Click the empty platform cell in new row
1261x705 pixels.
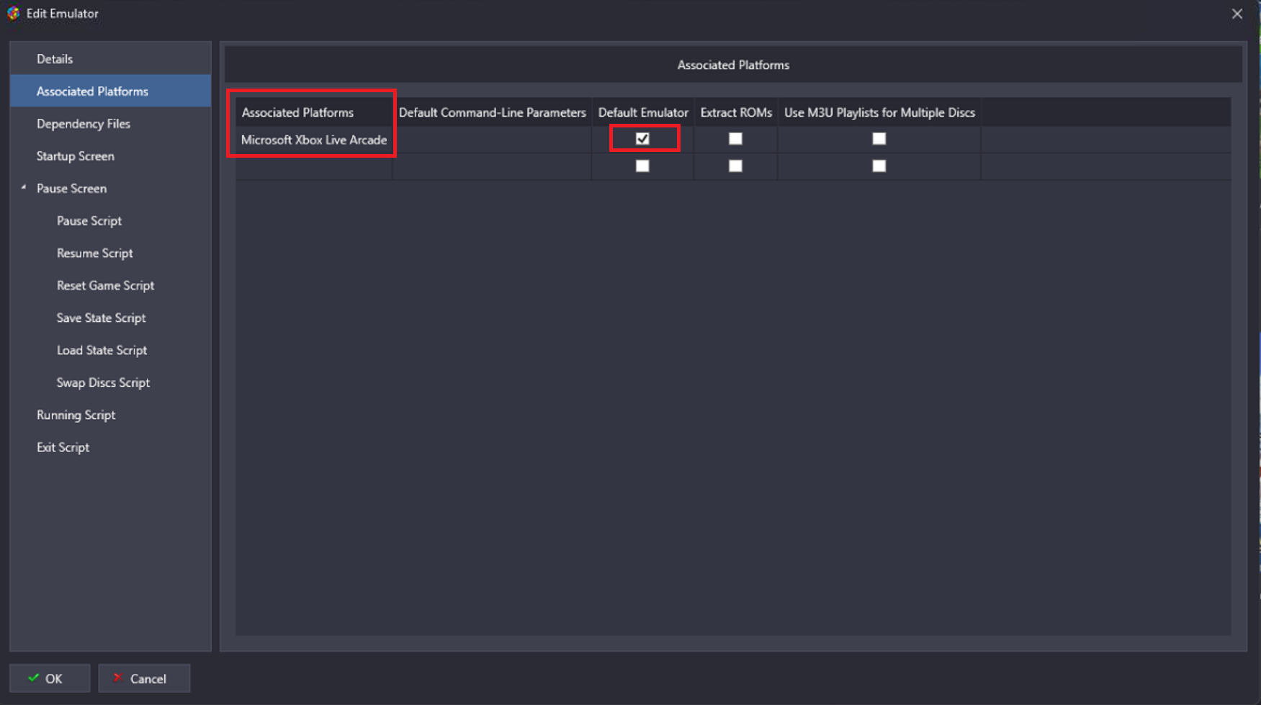point(314,166)
